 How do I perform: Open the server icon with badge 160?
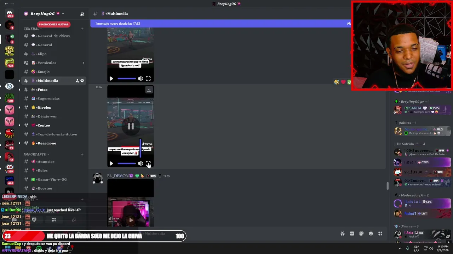point(10,98)
